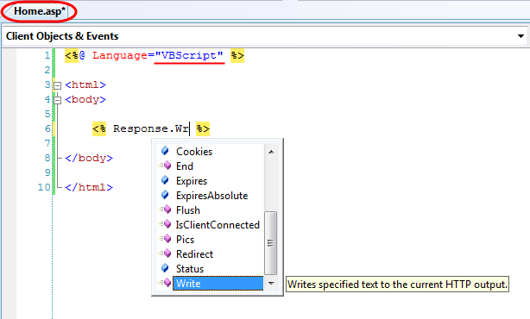530x319 pixels.
Task: Select Flush from the IntelliSense list
Action: pos(188,210)
